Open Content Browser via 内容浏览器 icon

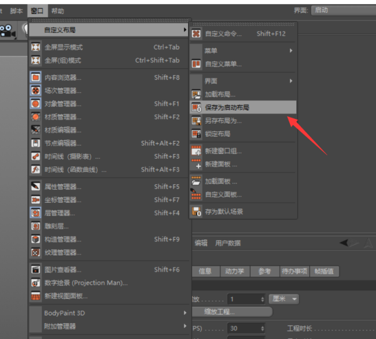(35, 77)
